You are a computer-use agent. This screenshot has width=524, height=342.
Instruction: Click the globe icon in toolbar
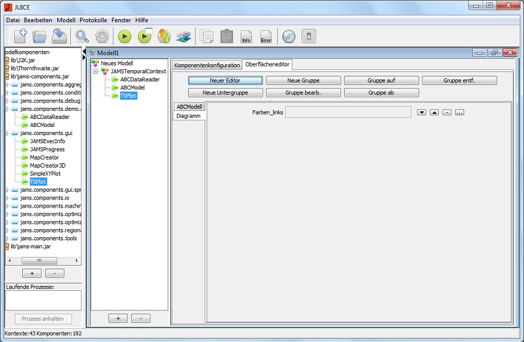point(289,36)
